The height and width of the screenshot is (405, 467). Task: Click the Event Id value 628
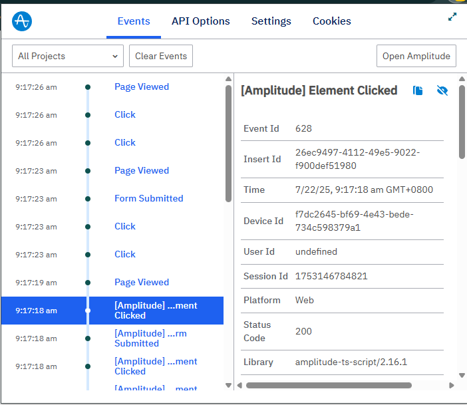[x=303, y=128]
